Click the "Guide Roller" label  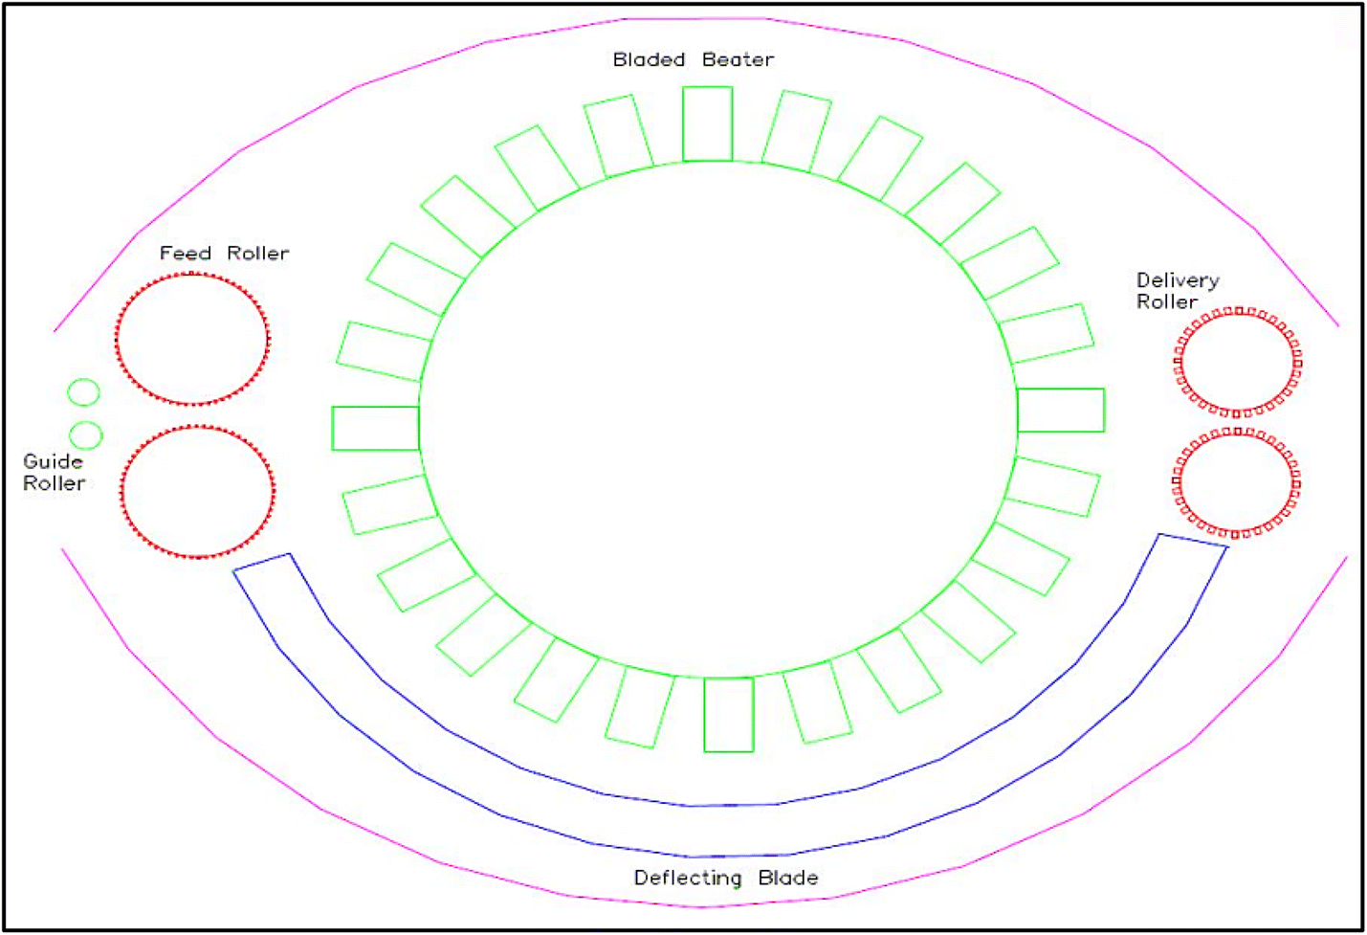click(x=54, y=473)
